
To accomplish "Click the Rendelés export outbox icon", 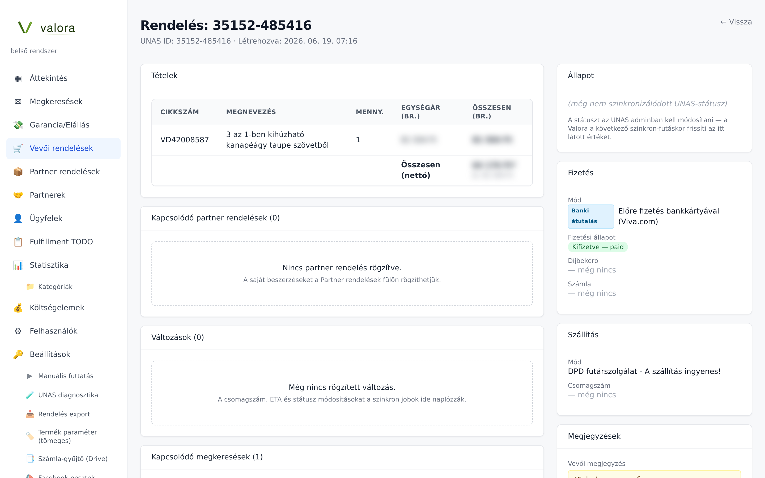I will pyautogui.click(x=30, y=414).
